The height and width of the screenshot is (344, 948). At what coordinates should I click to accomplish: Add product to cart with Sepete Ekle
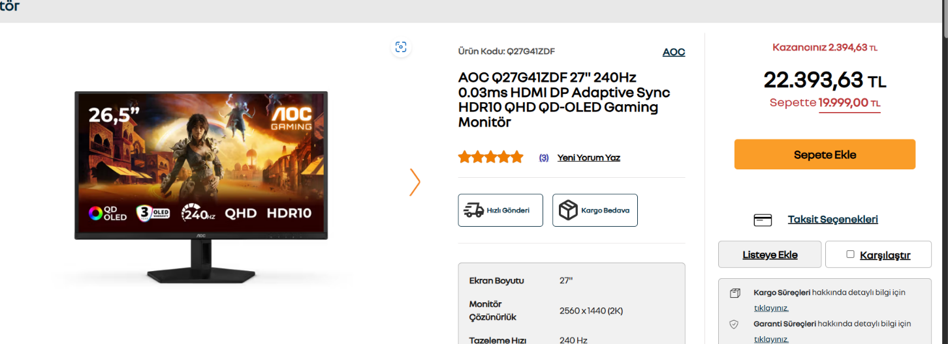(825, 154)
